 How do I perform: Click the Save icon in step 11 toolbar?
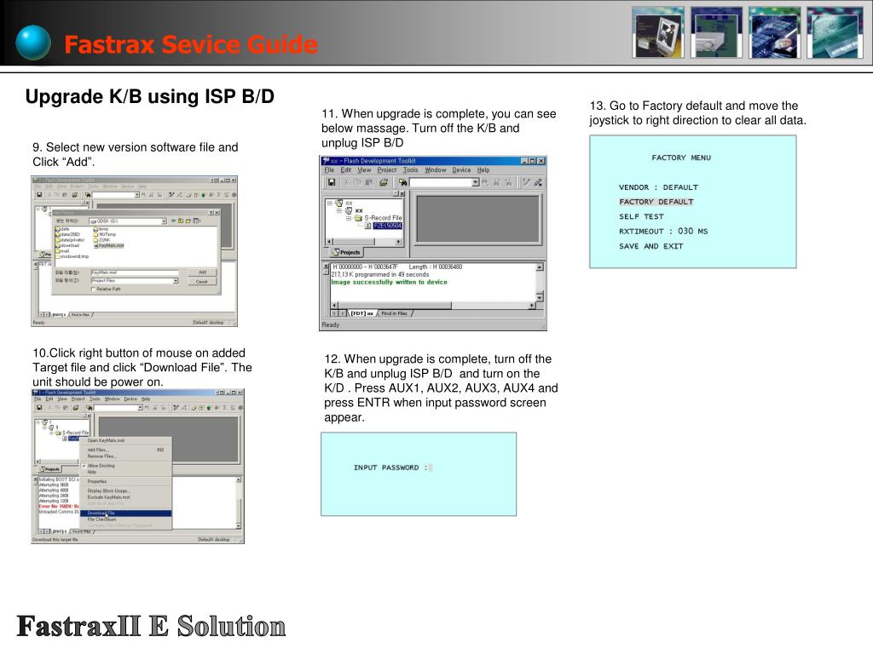pos(332,182)
